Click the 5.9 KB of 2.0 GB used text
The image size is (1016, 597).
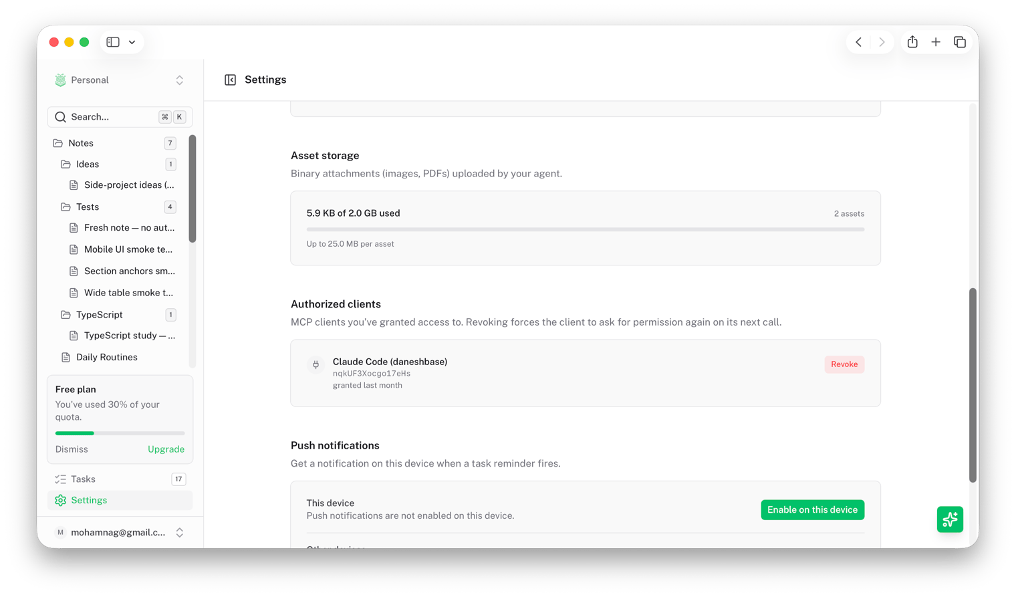click(353, 213)
